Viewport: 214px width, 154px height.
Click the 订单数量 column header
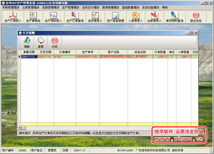pyautogui.click(x=160, y=52)
